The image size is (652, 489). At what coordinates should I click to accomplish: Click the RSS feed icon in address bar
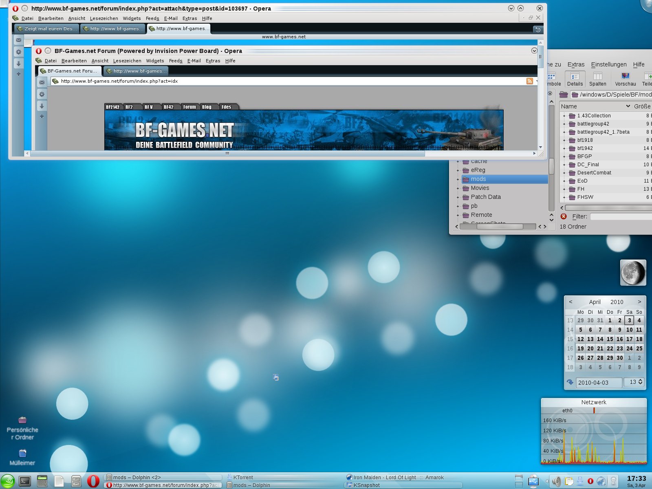coord(529,81)
